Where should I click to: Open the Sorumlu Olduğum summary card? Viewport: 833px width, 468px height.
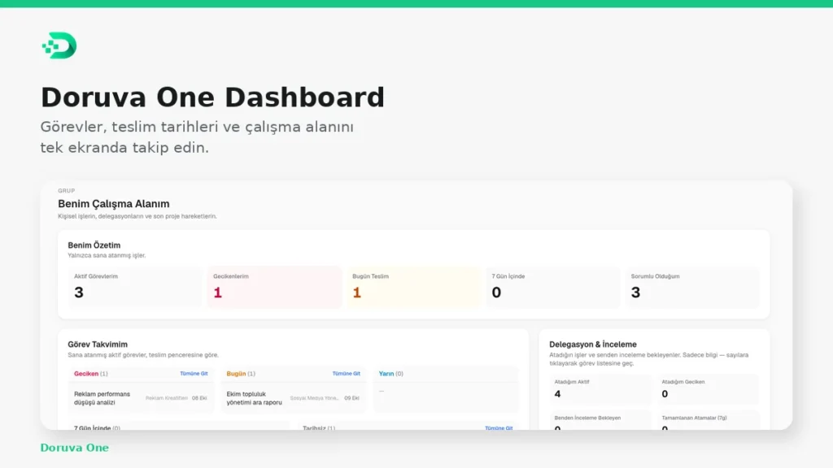(692, 287)
